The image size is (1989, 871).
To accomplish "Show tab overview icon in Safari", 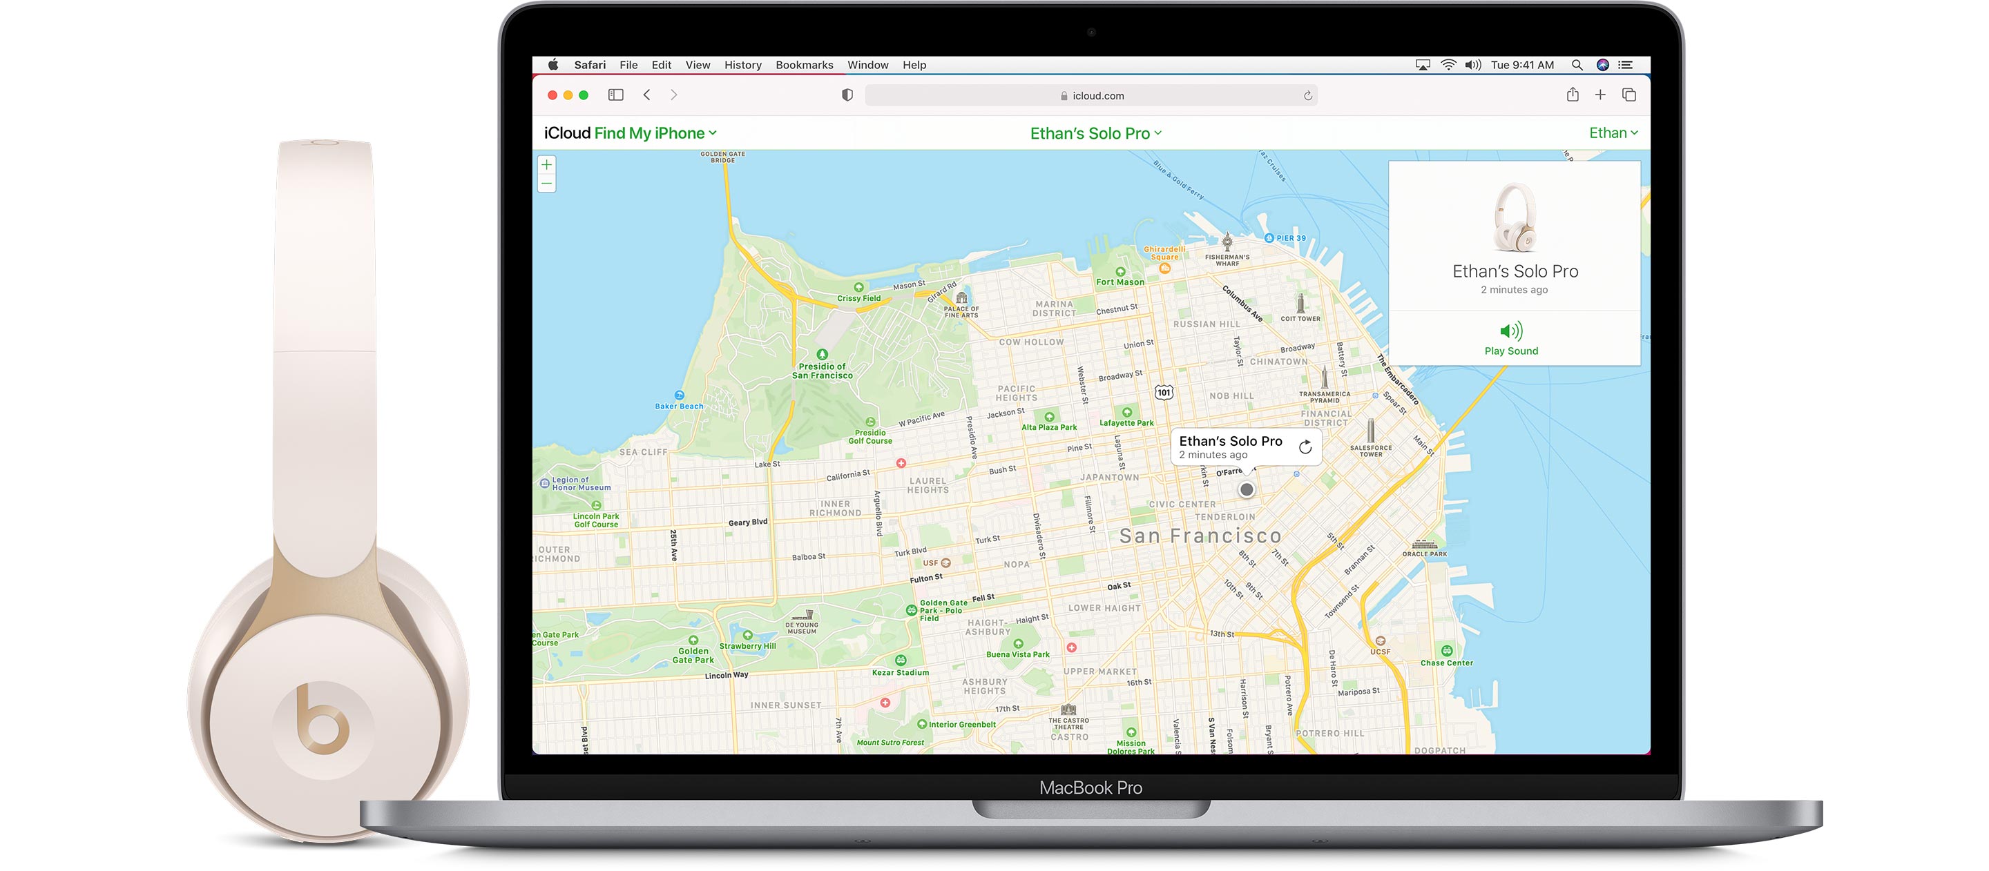I will pos(1629,95).
